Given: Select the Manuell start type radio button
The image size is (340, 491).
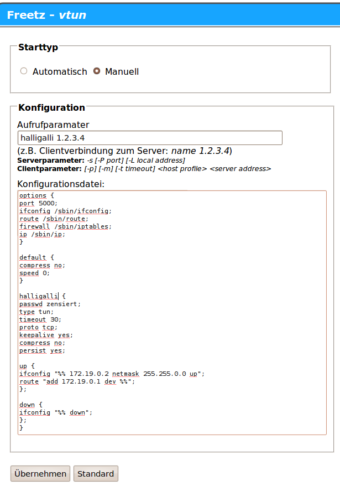Looking at the screenshot, I should click(x=97, y=71).
